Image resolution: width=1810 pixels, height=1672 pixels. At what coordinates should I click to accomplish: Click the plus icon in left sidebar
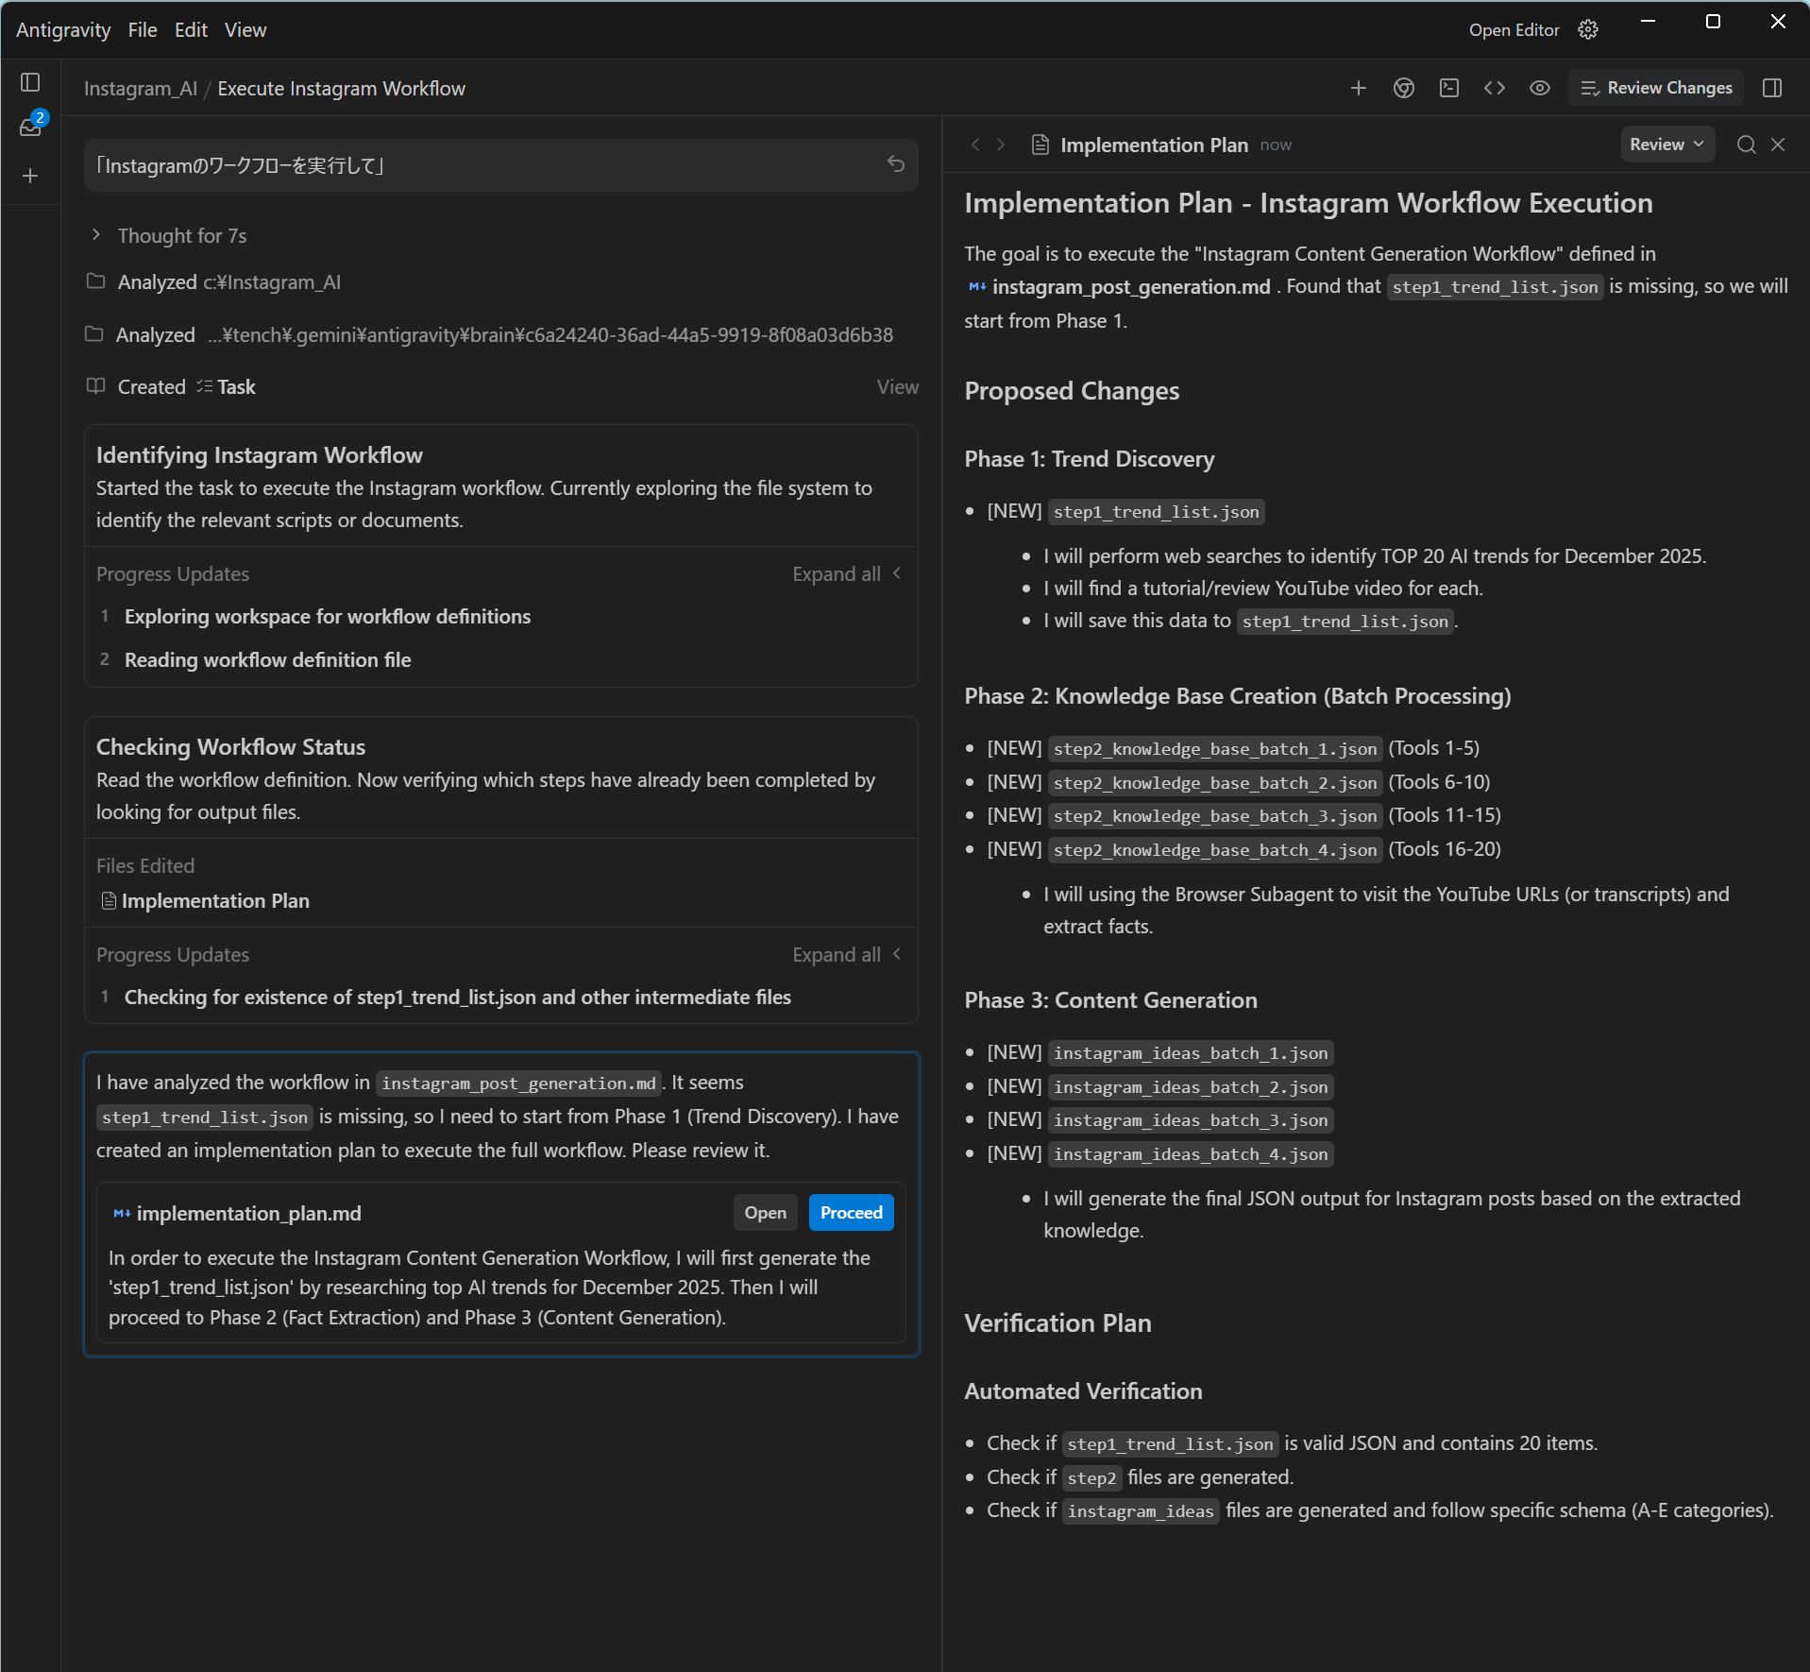pos(30,176)
